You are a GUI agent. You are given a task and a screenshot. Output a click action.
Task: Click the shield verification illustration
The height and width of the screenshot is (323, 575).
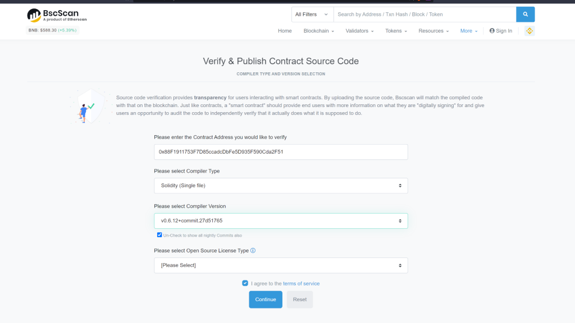pyautogui.click(x=90, y=107)
